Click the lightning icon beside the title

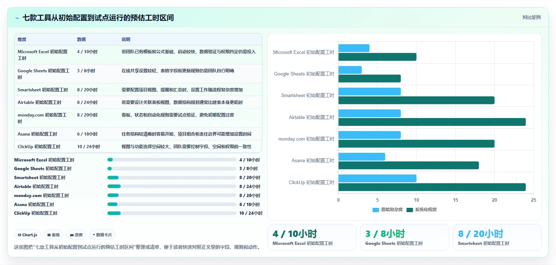point(17,18)
